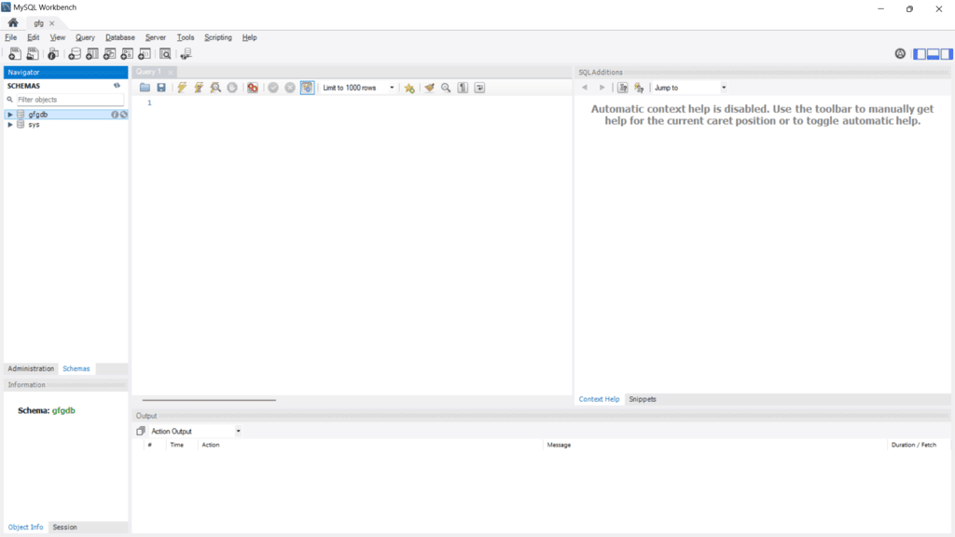Expand the gfgdb schema node
The image size is (955, 537).
(9, 115)
